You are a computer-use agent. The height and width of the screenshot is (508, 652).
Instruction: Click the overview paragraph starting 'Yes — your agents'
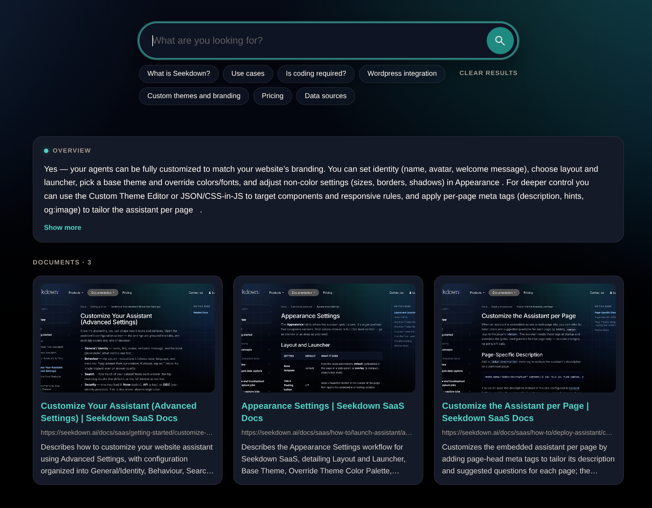tap(321, 189)
